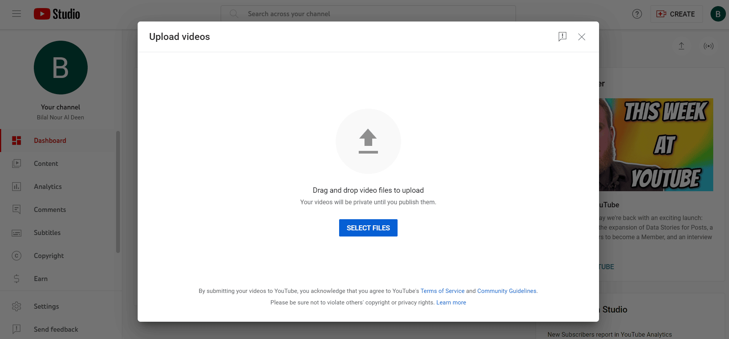Click channel name Bilal Nour Al Deen

[60, 117]
